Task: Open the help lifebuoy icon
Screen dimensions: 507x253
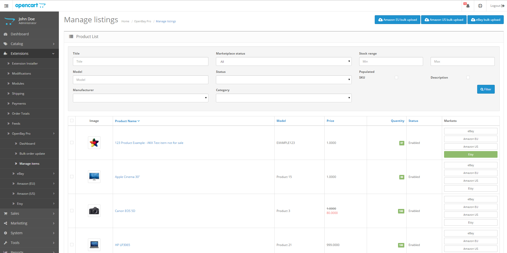Action: (480, 6)
